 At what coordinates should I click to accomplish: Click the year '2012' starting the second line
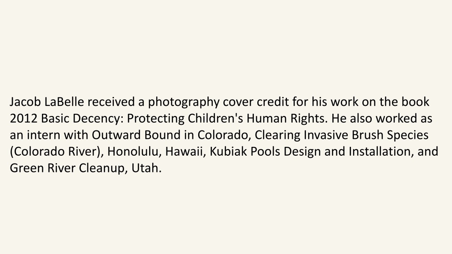(x=24, y=119)
